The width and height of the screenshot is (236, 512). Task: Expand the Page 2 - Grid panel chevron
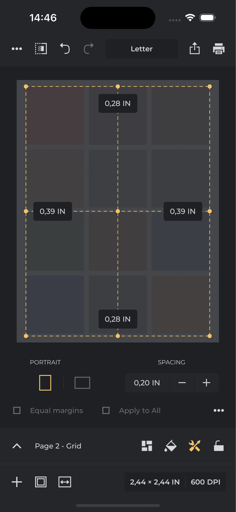(x=17, y=446)
